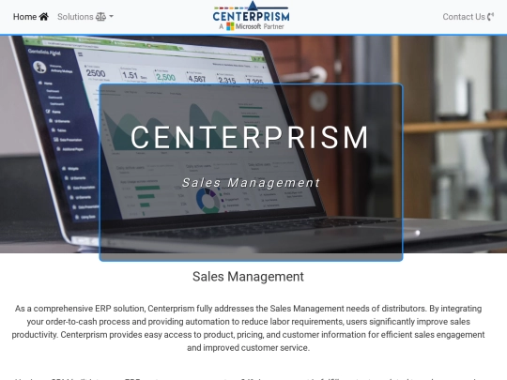Click the italic Sales Management hero subtitle
This screenshot has width=507, height=380.
(251, 183)
